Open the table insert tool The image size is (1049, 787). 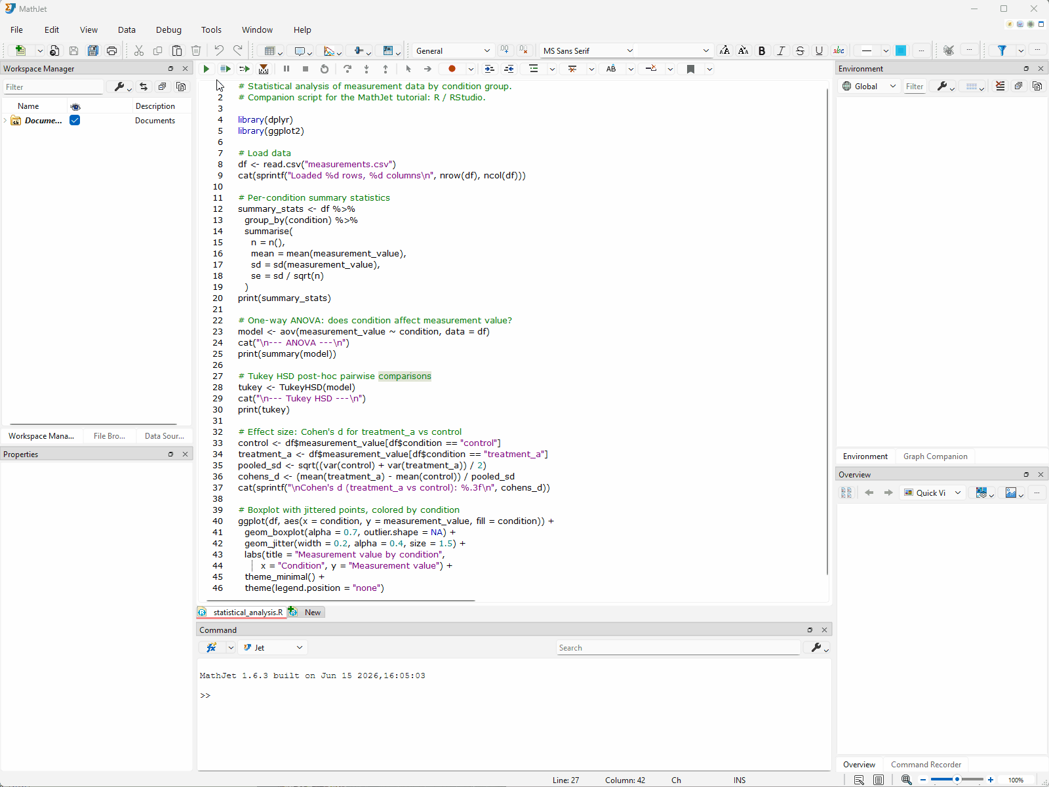[x=269, y=50]
